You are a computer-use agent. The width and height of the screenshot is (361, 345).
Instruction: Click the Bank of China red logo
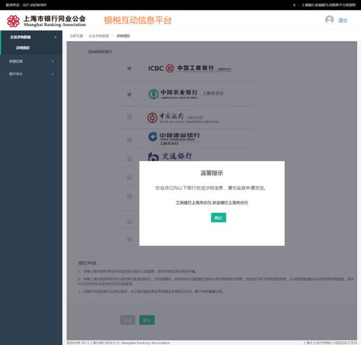[152, 118]
